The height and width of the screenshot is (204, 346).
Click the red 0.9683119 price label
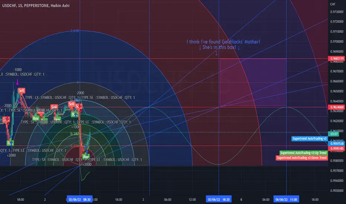336,59
